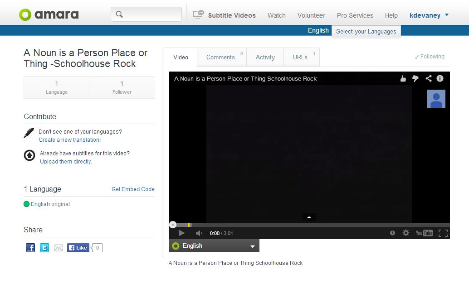The width and height of the screenshot is (469, 293).
Task: Click the pencil icon under Contribute
Action: (29, 133)
